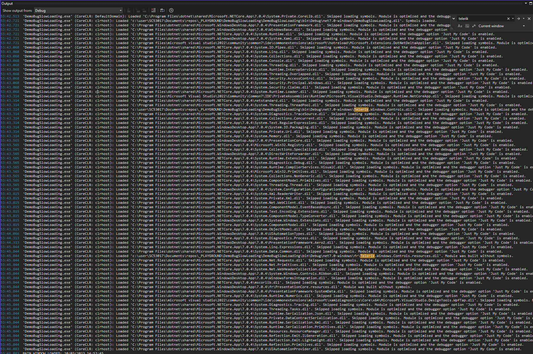Enable Match whole word option
533x354 pixels.
[467, 26]
